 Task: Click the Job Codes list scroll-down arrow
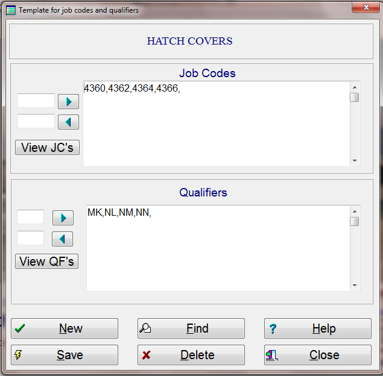pos(355,160)
